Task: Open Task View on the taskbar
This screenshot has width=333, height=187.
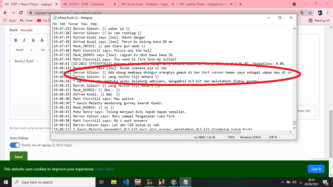Action: 101,182
